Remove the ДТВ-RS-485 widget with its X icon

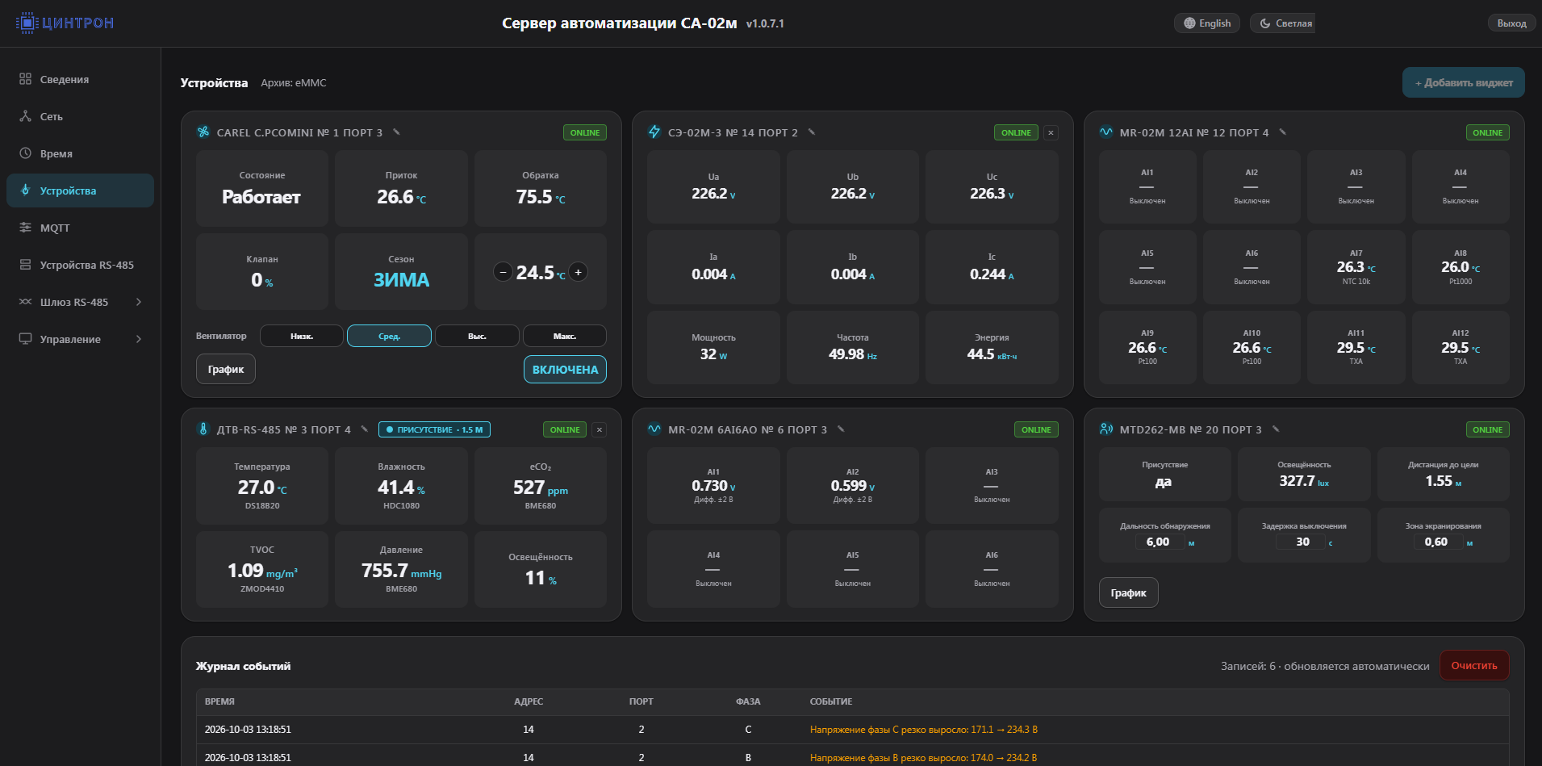pos(600,429)
